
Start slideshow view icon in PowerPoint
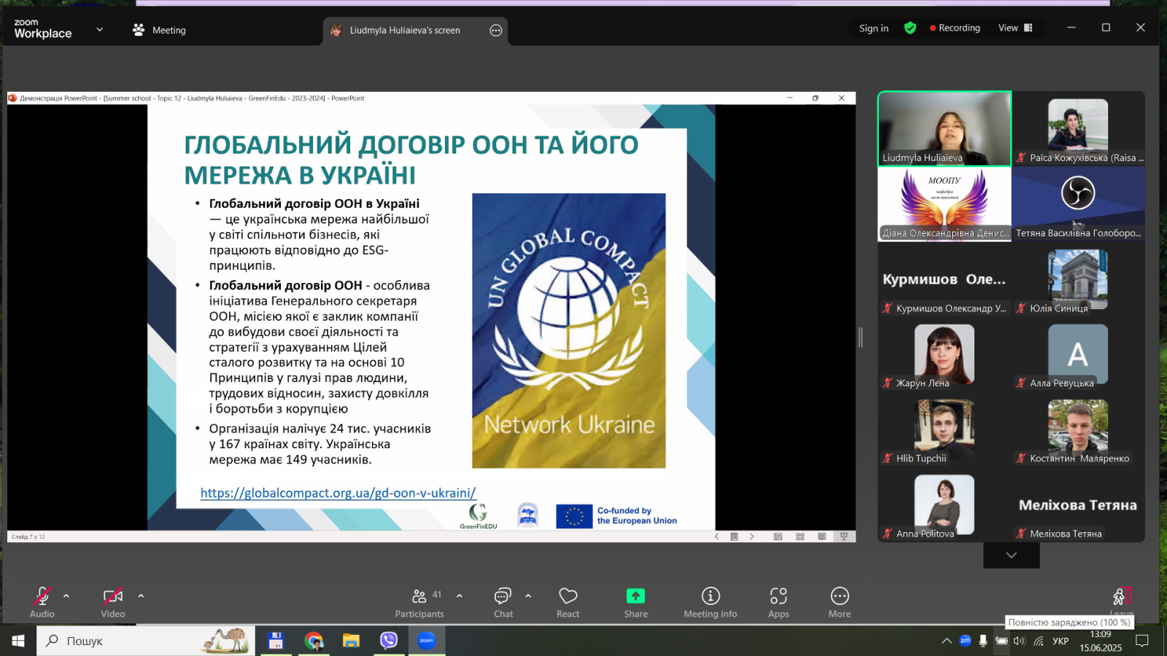[844, 536]
